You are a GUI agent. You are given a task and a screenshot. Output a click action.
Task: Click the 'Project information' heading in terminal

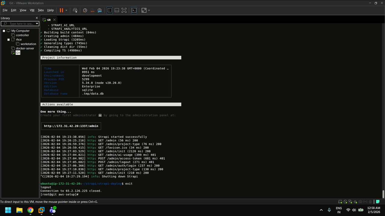(59, 58)
